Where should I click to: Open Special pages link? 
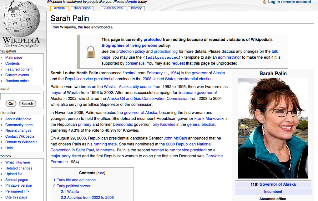click(x=17, y=180)
